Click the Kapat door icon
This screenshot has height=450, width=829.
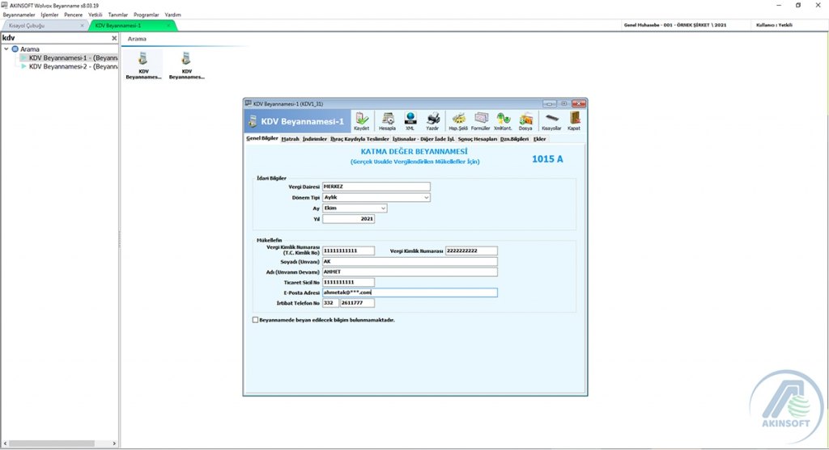(574, 121)
